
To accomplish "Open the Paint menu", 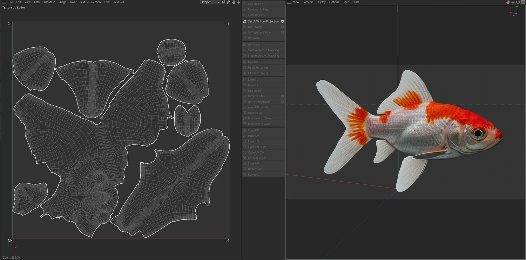I will tap(107, 2).
